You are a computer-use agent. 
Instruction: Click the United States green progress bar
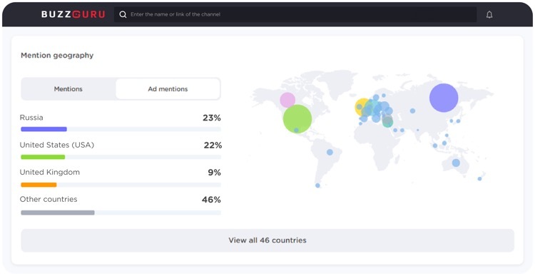click(x=43, y=157)
